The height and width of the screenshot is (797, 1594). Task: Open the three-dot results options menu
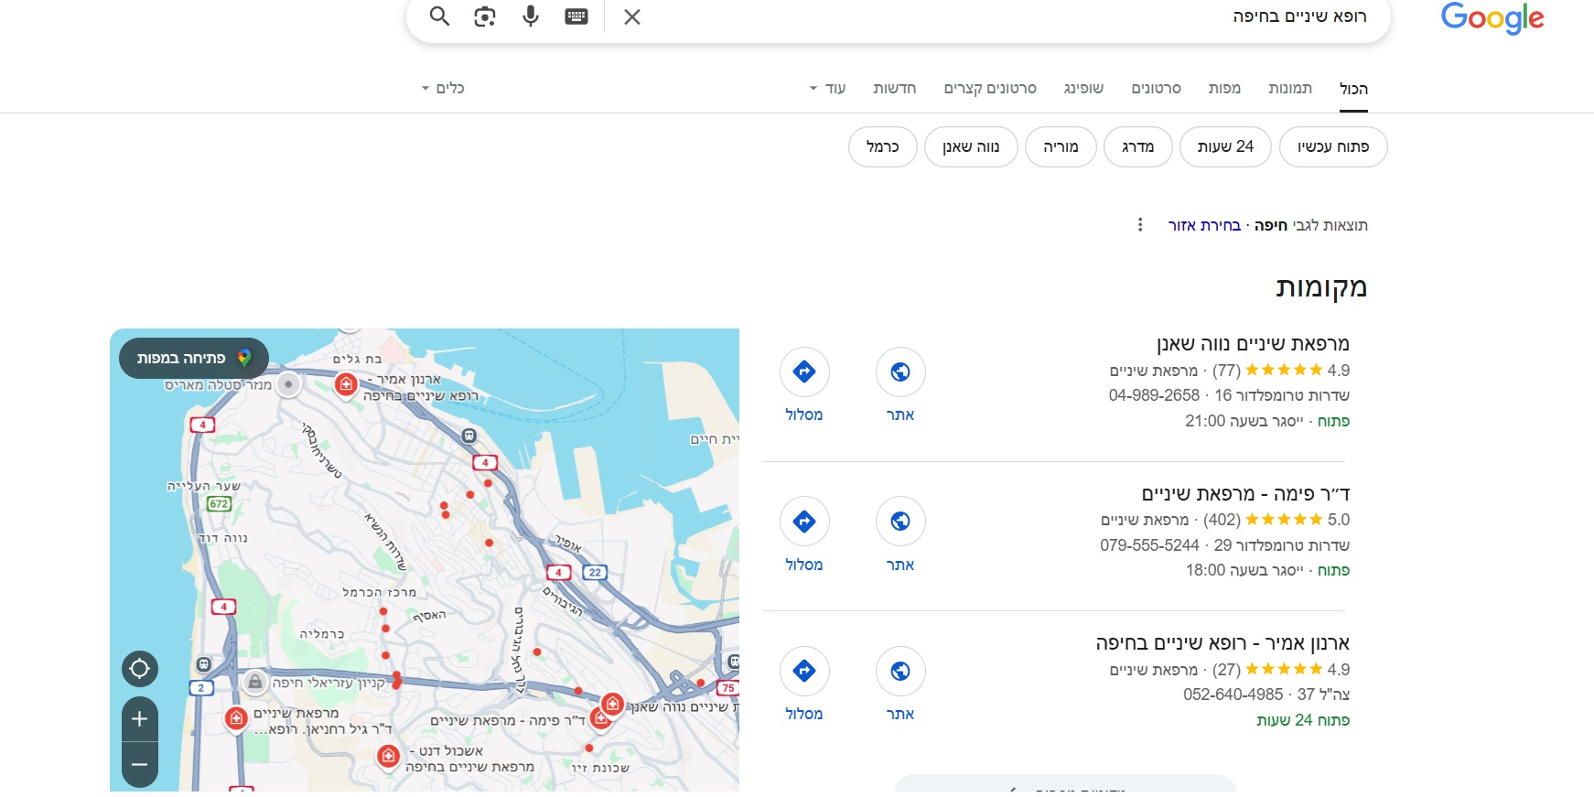tap(1140, 225)
